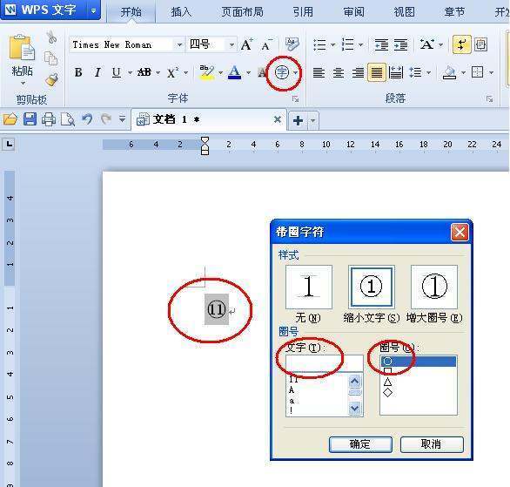
Task: Choose diamond enclosure shape
Action: [387, 393]
